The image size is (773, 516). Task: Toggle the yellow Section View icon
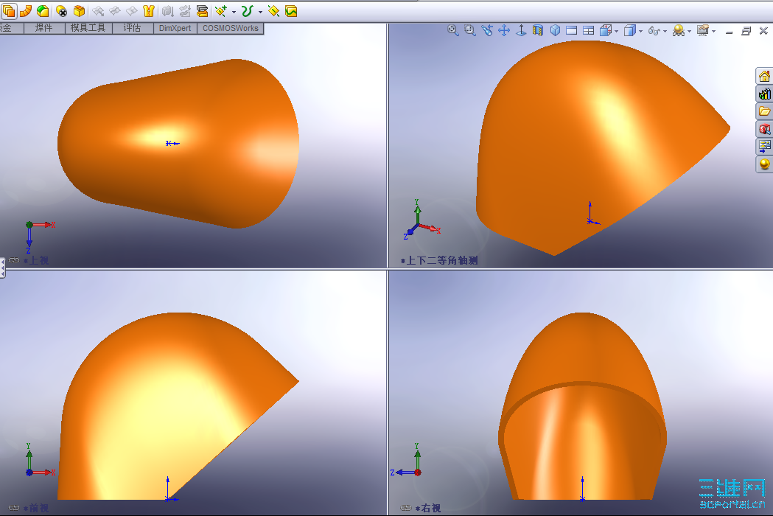pos(538,30)
